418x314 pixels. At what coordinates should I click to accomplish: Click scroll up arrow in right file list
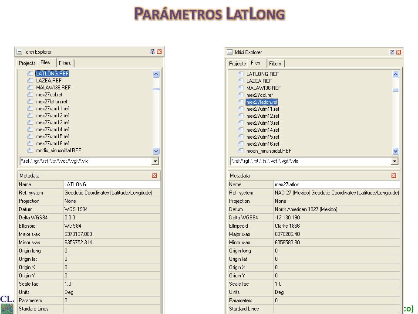click(x=396, y=75)
